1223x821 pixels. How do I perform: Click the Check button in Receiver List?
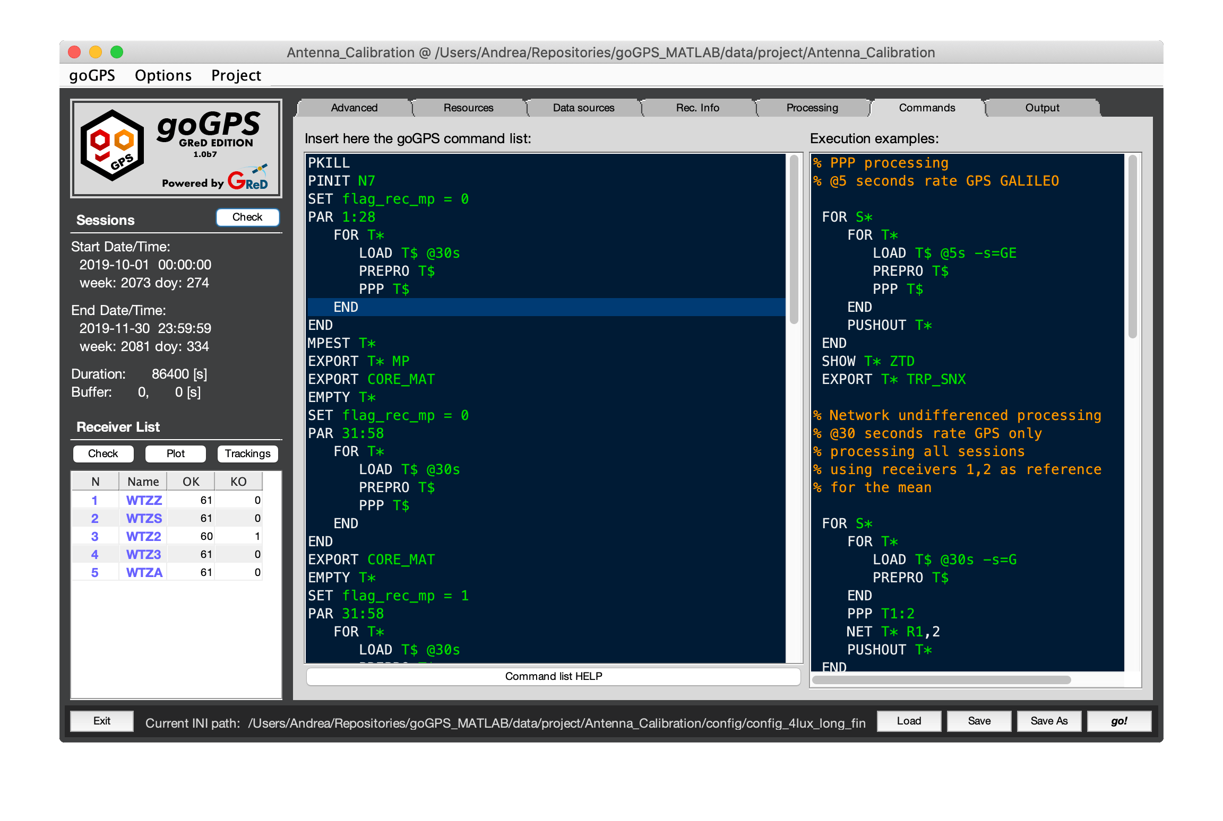[104, 452]
